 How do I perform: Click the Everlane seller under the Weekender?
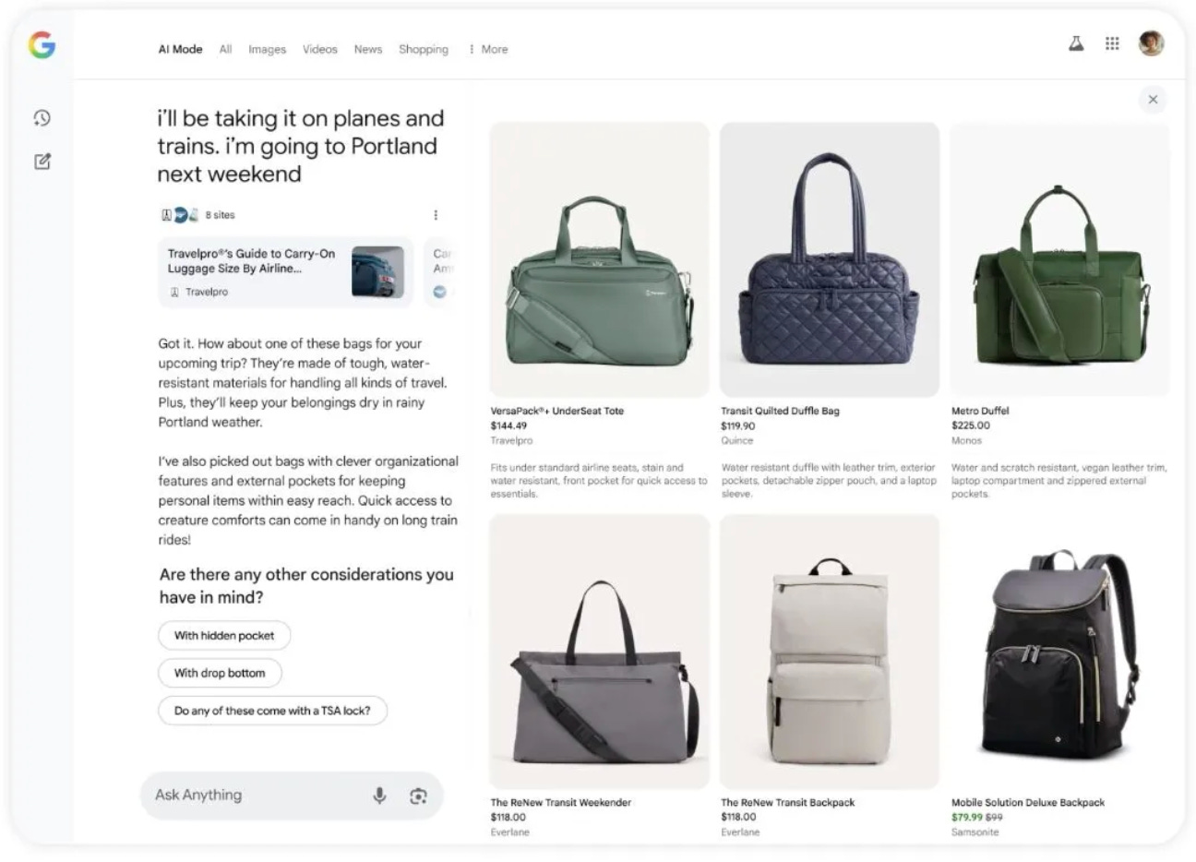coord(510,832)
